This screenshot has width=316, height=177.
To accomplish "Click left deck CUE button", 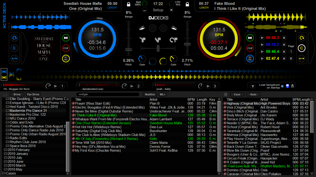I will pos(66,48).
